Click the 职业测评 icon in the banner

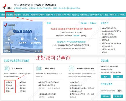coord(22,39)
